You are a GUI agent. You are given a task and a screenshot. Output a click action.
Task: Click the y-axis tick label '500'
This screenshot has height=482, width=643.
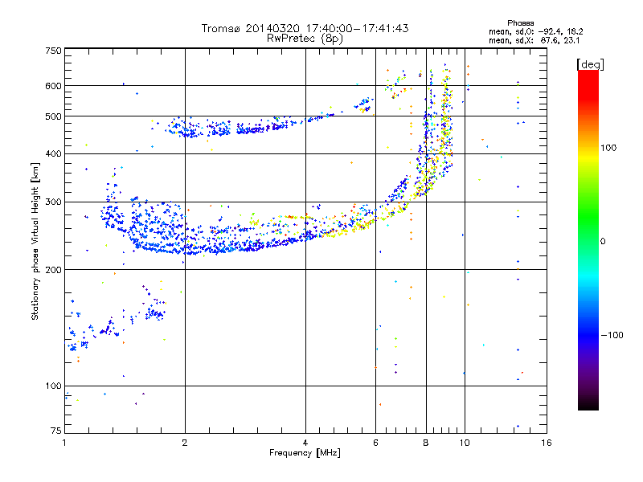tap(53, 116)
